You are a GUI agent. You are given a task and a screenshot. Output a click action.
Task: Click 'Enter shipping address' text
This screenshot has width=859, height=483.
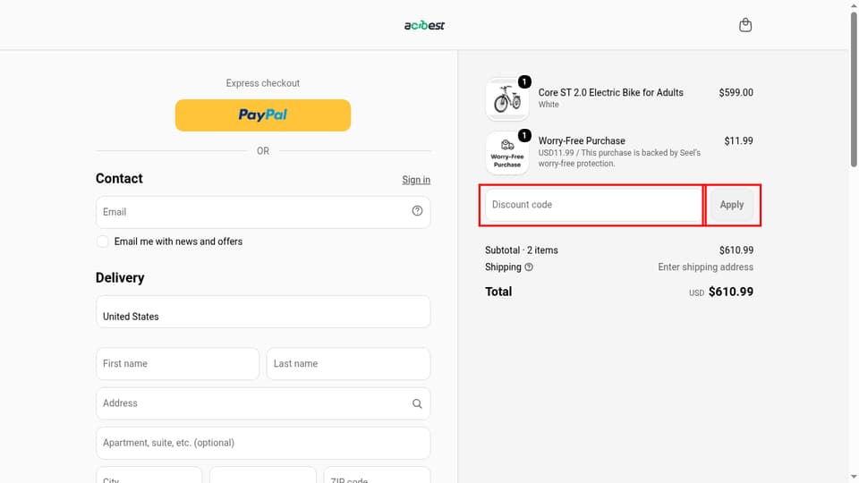pos(706,267)
